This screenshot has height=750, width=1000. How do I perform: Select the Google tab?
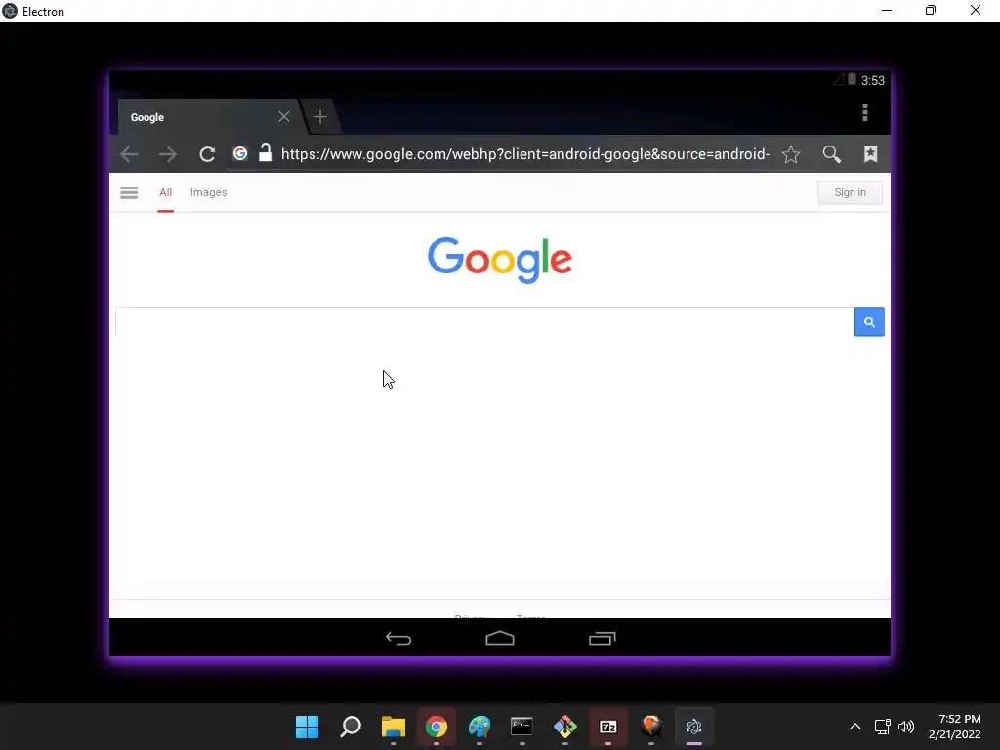tap(207, 117)
